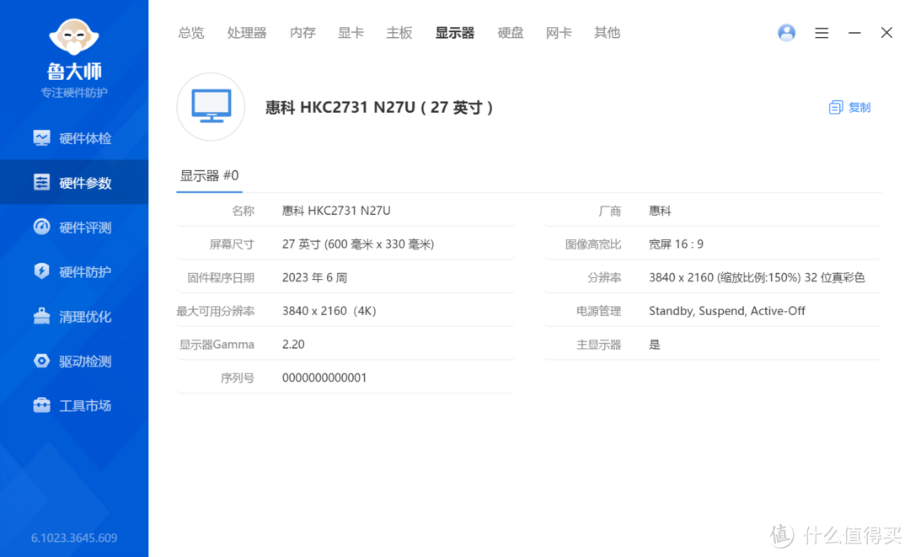The image size is (910, 557).
Task: Click max resolution 3840 x 2160 (4K)
Action: coord(329,311)
